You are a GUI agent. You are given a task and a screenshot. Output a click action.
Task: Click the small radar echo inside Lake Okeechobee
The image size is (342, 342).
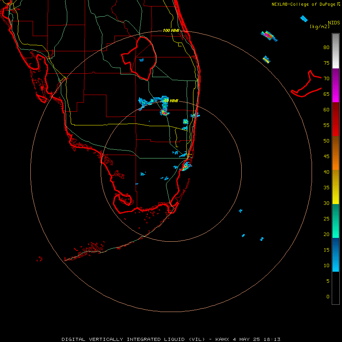tap(141, 60)
